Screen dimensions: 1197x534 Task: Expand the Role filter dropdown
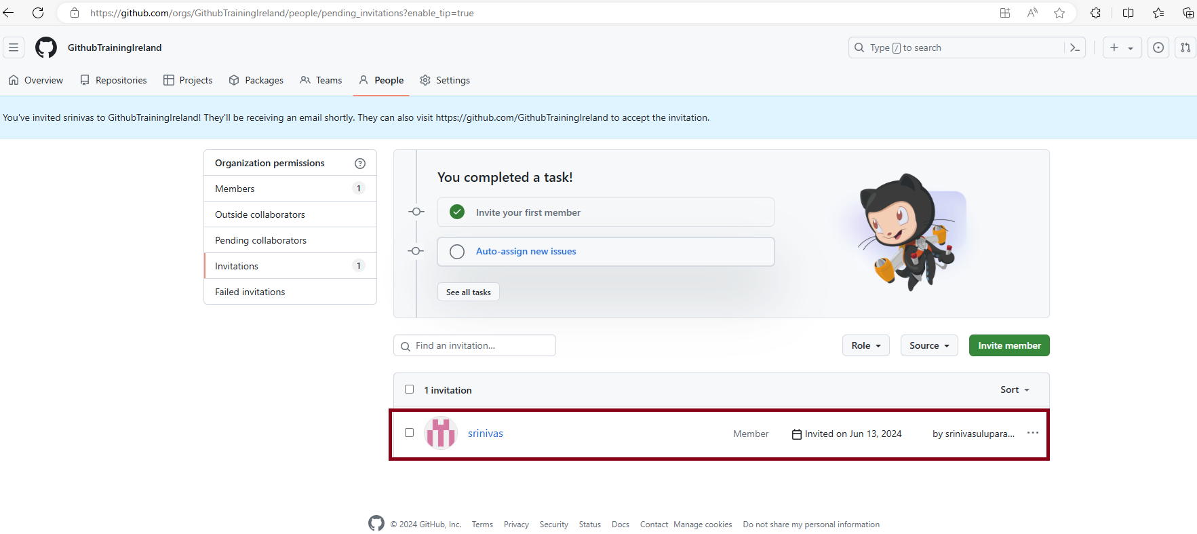point(866,345)
